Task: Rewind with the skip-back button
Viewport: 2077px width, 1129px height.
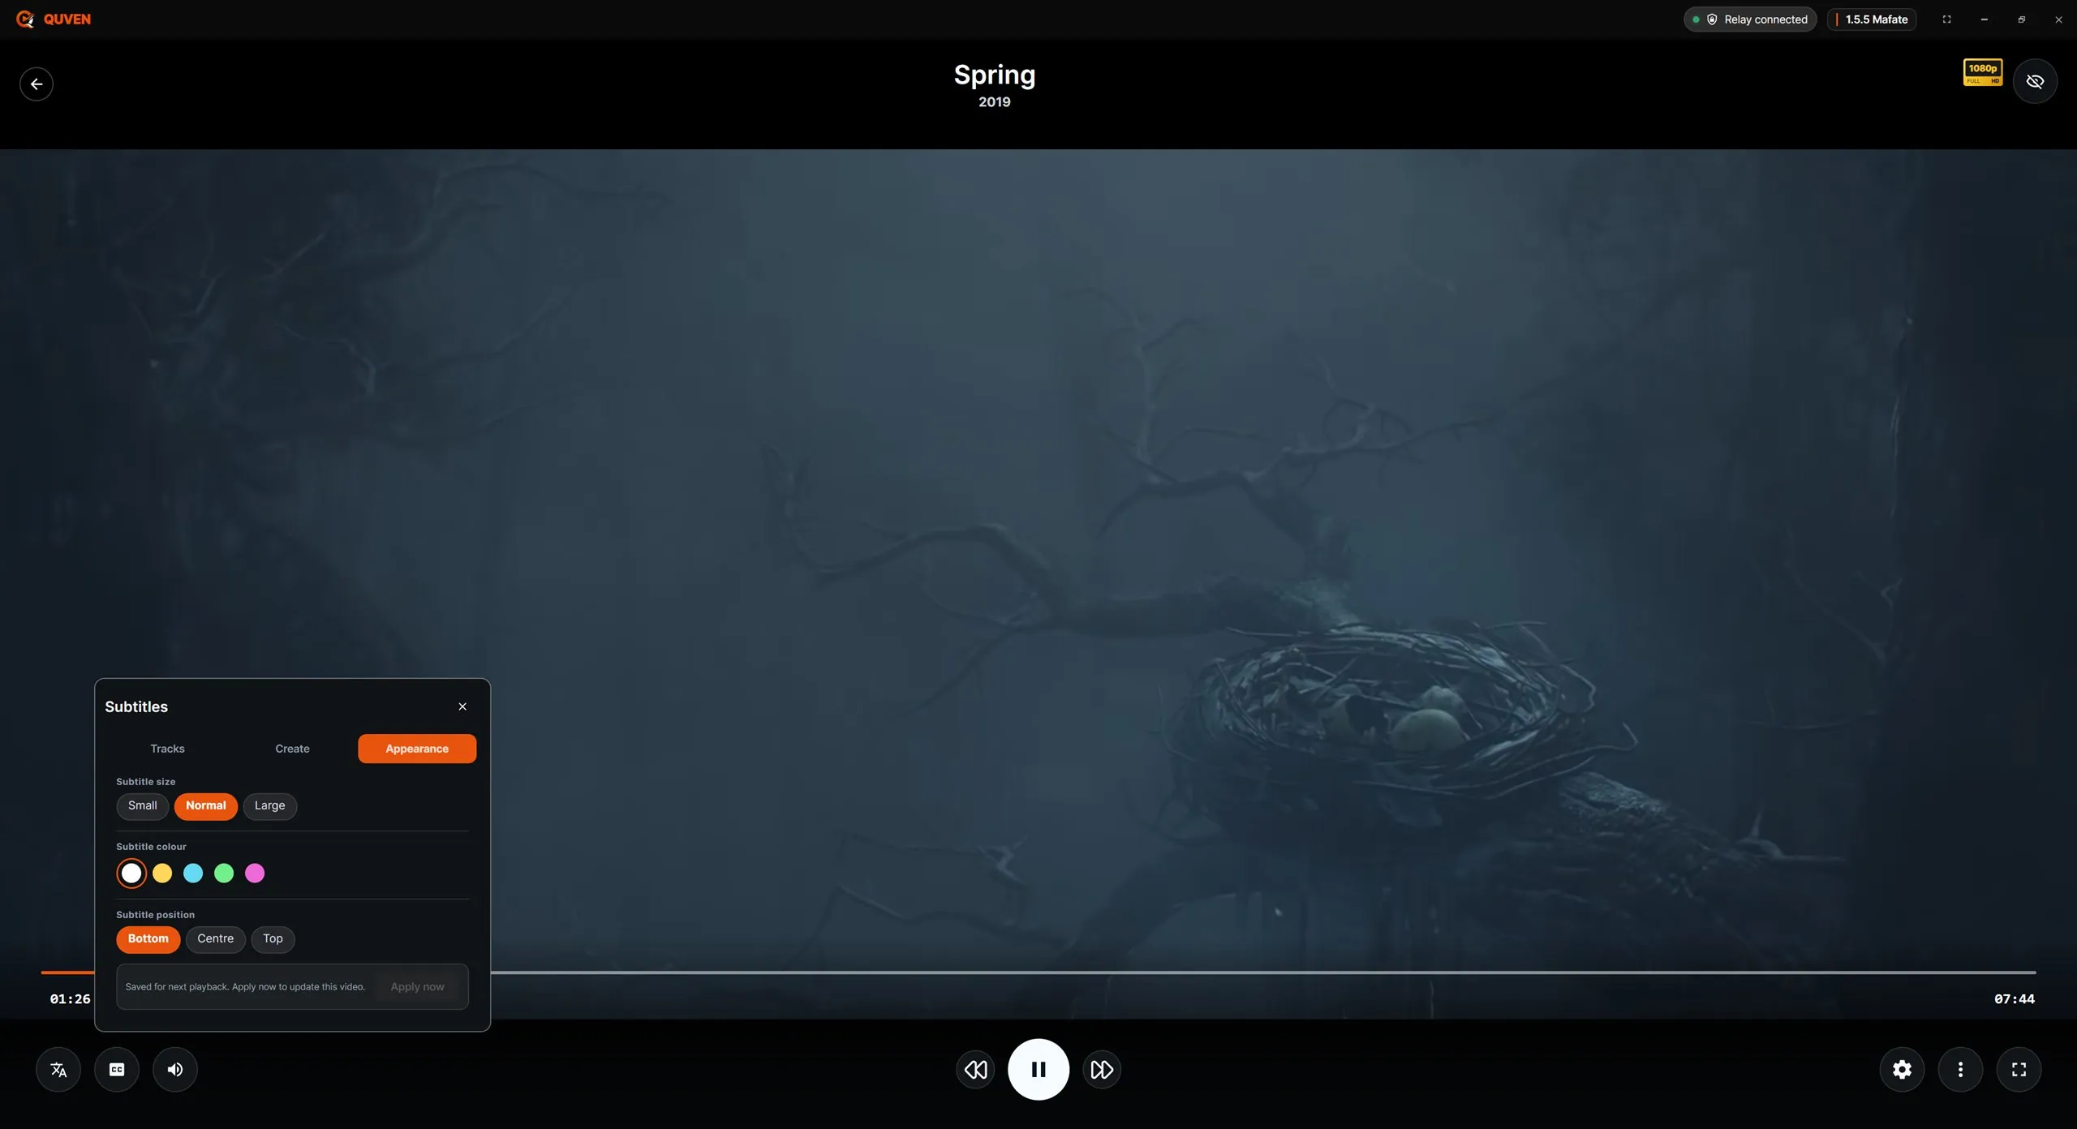Action: click(x=975, y=1069)
